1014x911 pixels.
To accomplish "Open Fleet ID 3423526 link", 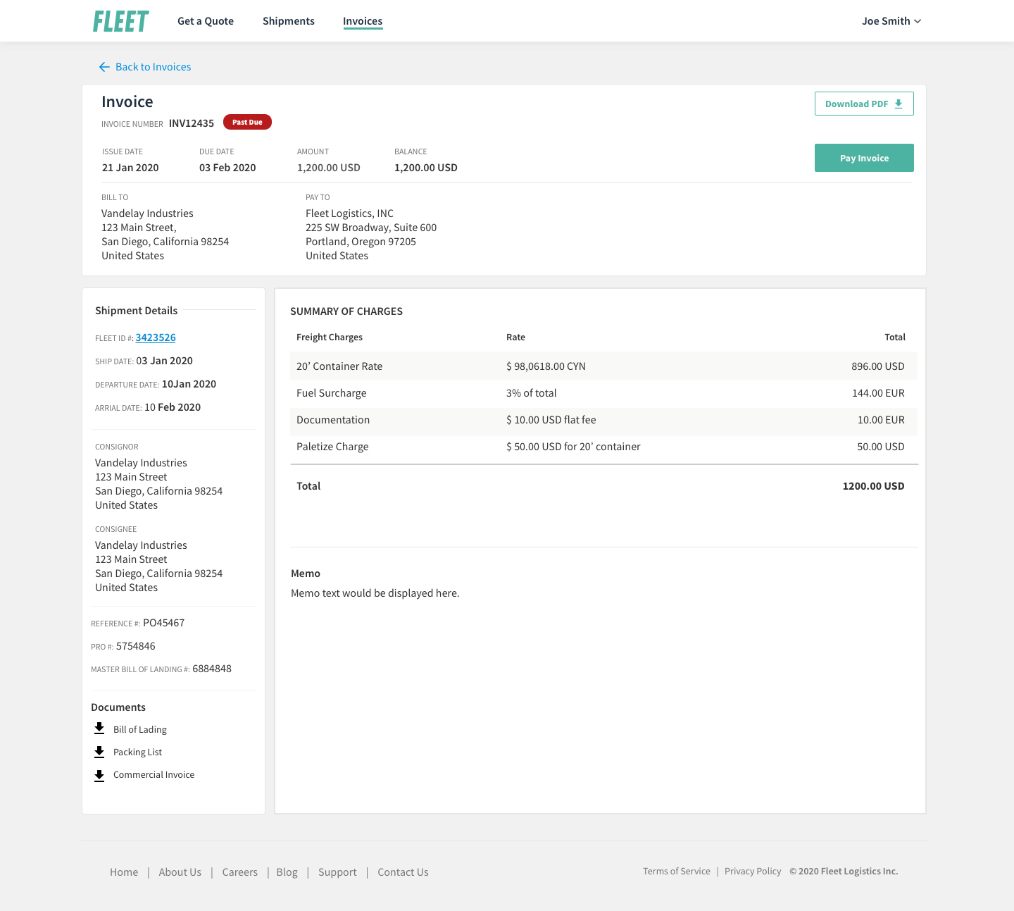I will click(x=156, y=337).
